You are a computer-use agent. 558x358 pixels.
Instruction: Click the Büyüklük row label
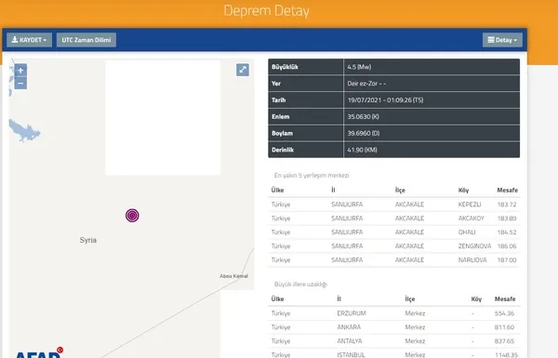[285, 67]
